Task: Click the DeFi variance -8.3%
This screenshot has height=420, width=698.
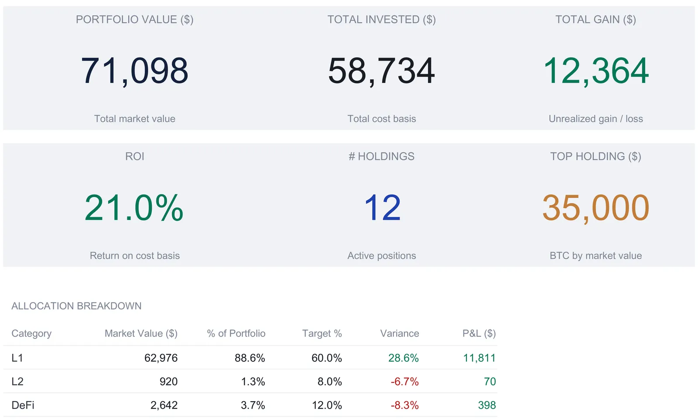Action: pos(405,405)
